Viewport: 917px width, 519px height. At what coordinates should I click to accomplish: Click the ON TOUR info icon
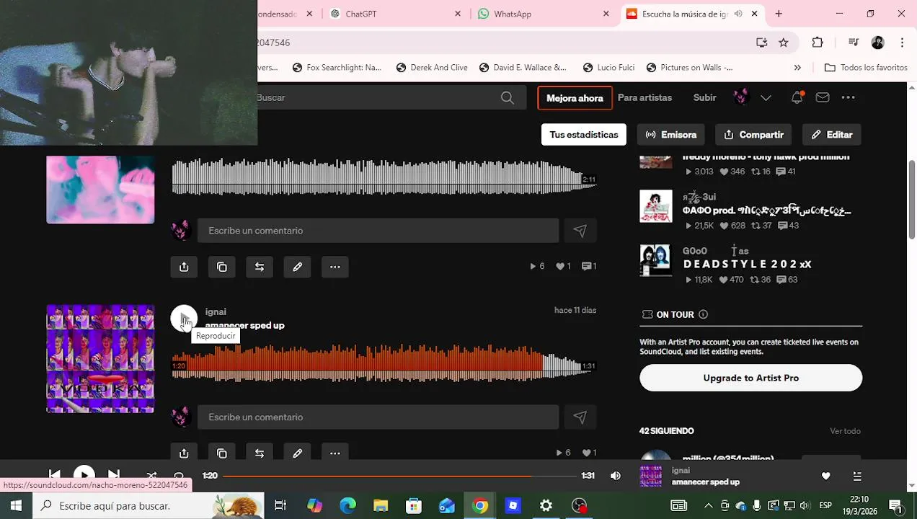click(x=703, y=314)
